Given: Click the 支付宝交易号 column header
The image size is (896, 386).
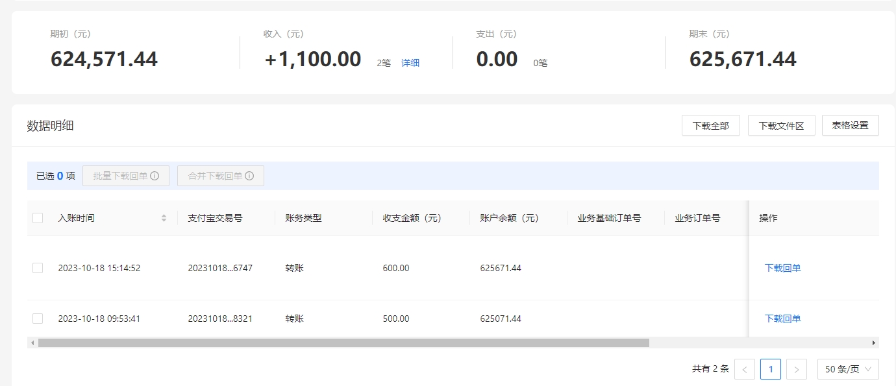Looking at the screenshot, I should tap(215, 218).
